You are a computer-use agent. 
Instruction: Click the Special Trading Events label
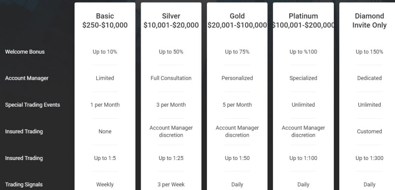click(33, 105)
